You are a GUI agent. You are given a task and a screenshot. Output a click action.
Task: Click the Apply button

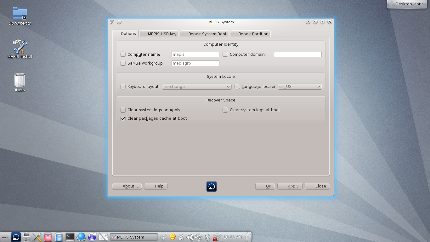click(290, 186)
